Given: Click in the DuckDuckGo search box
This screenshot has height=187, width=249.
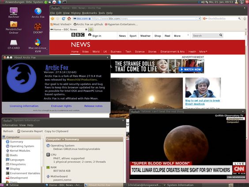Looking at the screenshot, I should pos(223,19).
